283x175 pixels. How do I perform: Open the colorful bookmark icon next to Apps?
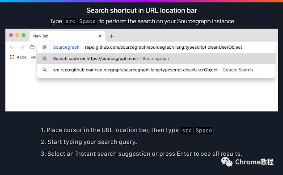coord(34,57)
